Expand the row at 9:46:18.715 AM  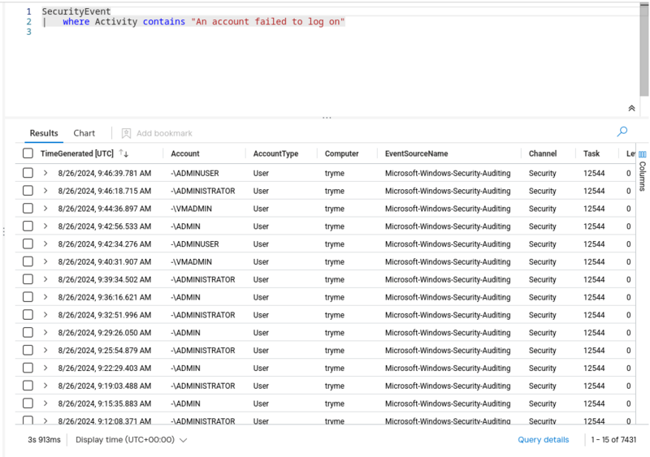45,191
